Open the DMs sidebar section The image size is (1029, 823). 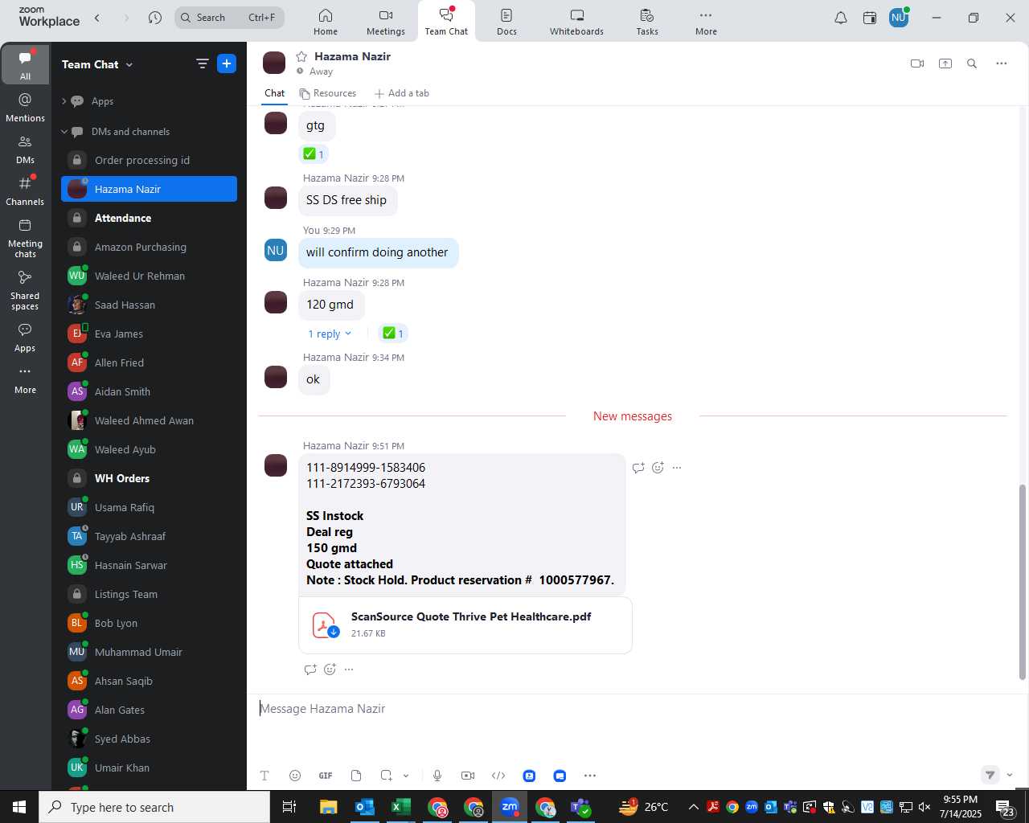pyautogui.click(x=25, y=149)
